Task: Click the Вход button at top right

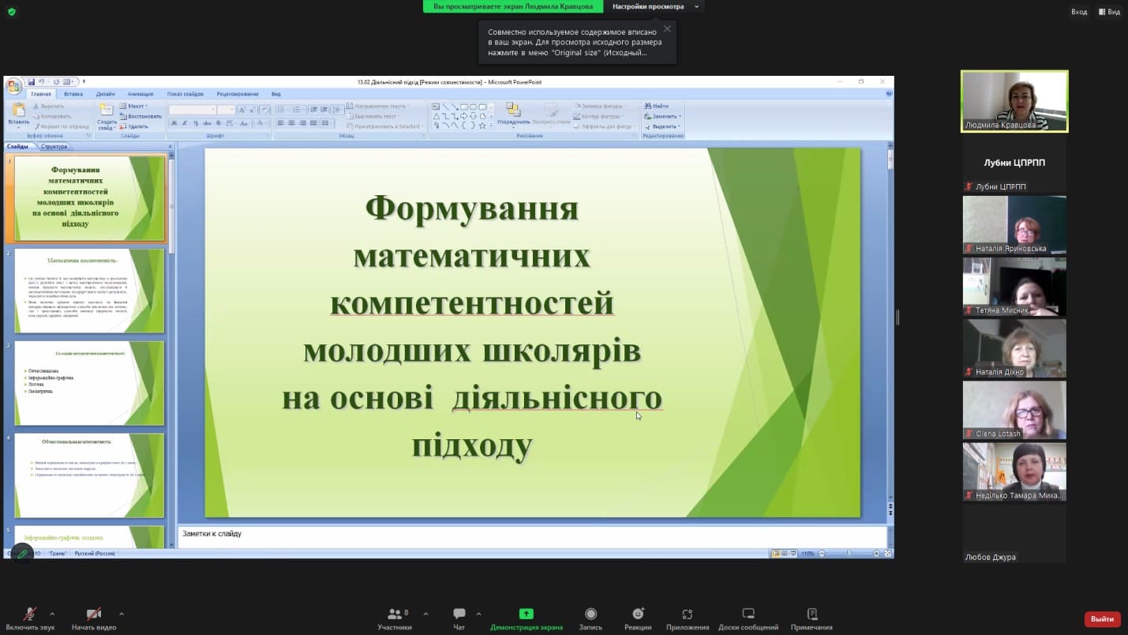Action: pyautogui.click(x=1078, y=12)
